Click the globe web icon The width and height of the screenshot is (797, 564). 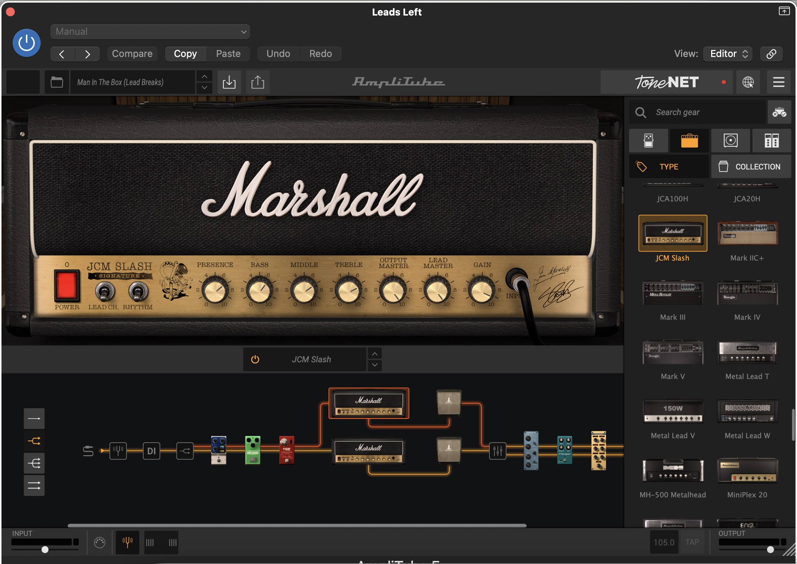click(x=748, y=82)
